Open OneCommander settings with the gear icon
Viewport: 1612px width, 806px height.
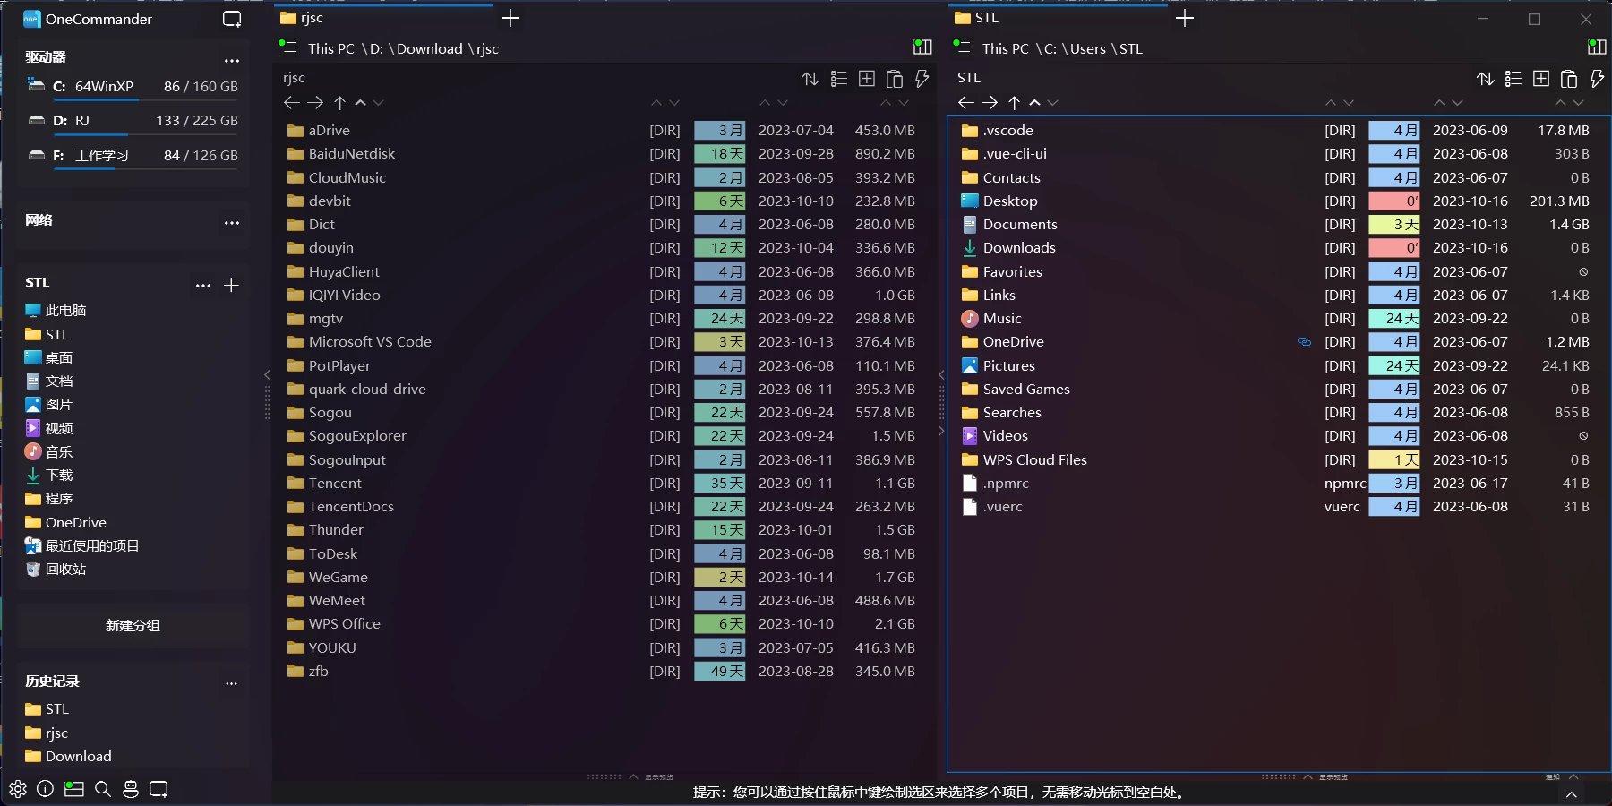click(15, 789)
